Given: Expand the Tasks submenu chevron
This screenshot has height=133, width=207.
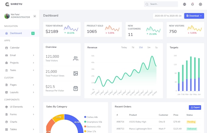Looking at the screenshot, I should tap(33, 70).
